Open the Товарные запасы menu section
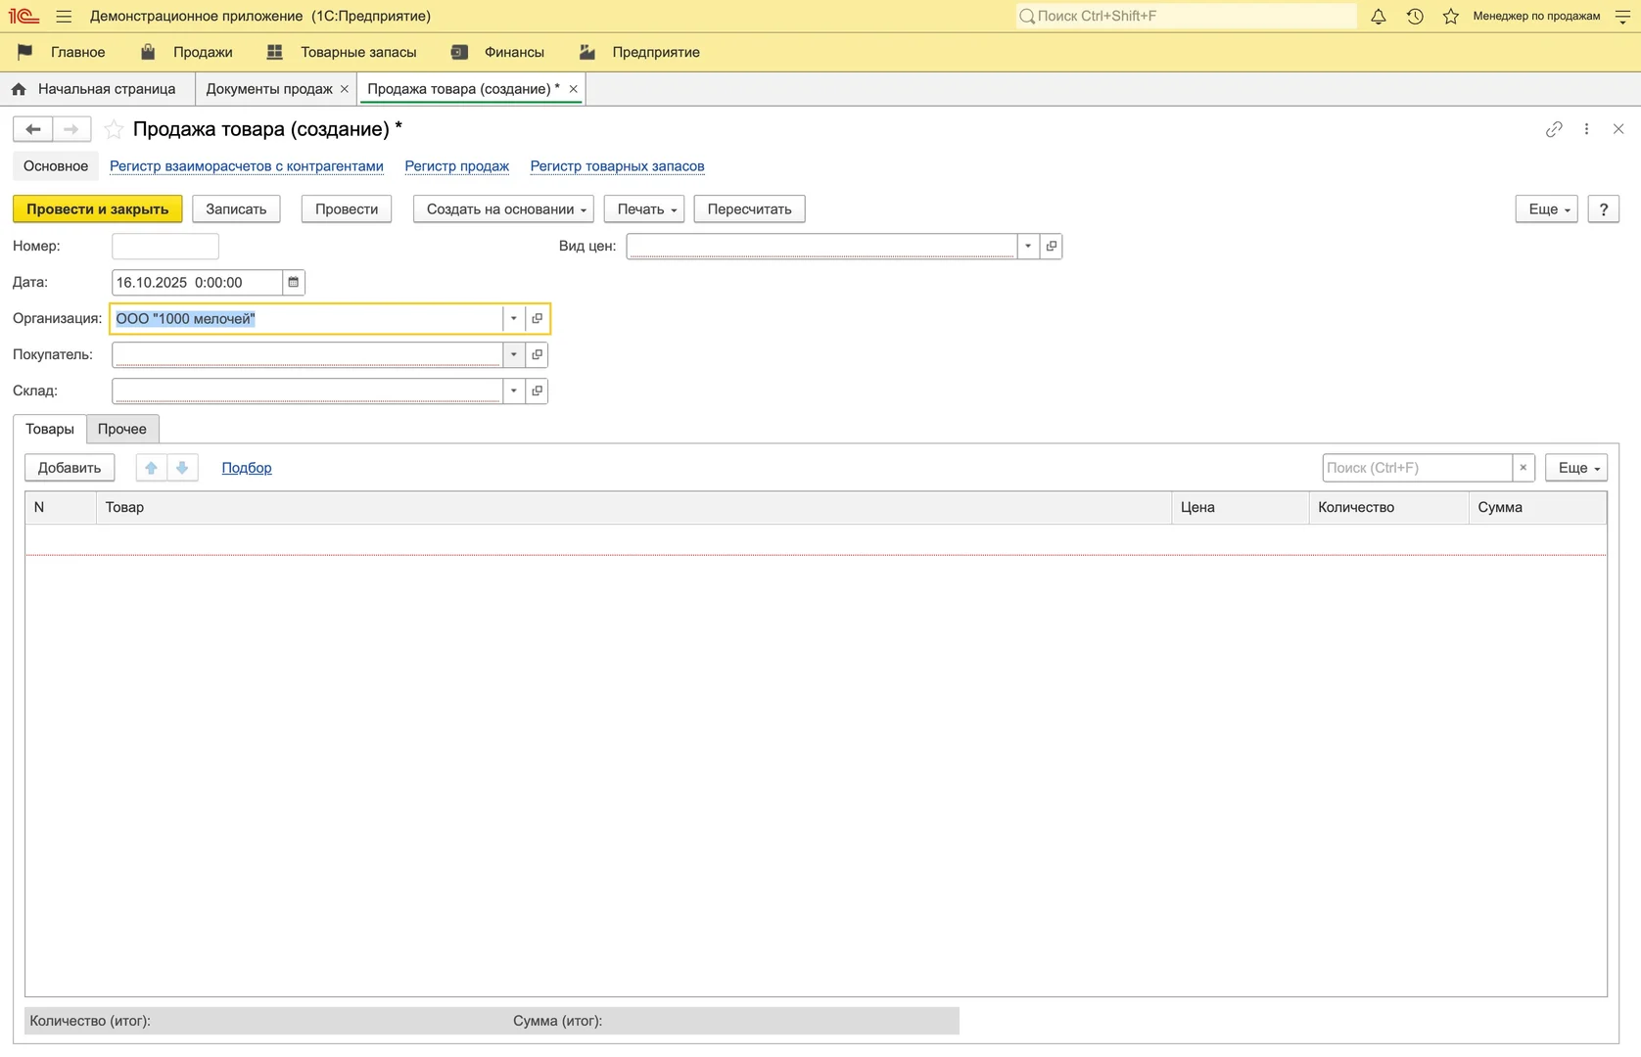Screen dimensions: 1641x1057 tap(357, 52)
